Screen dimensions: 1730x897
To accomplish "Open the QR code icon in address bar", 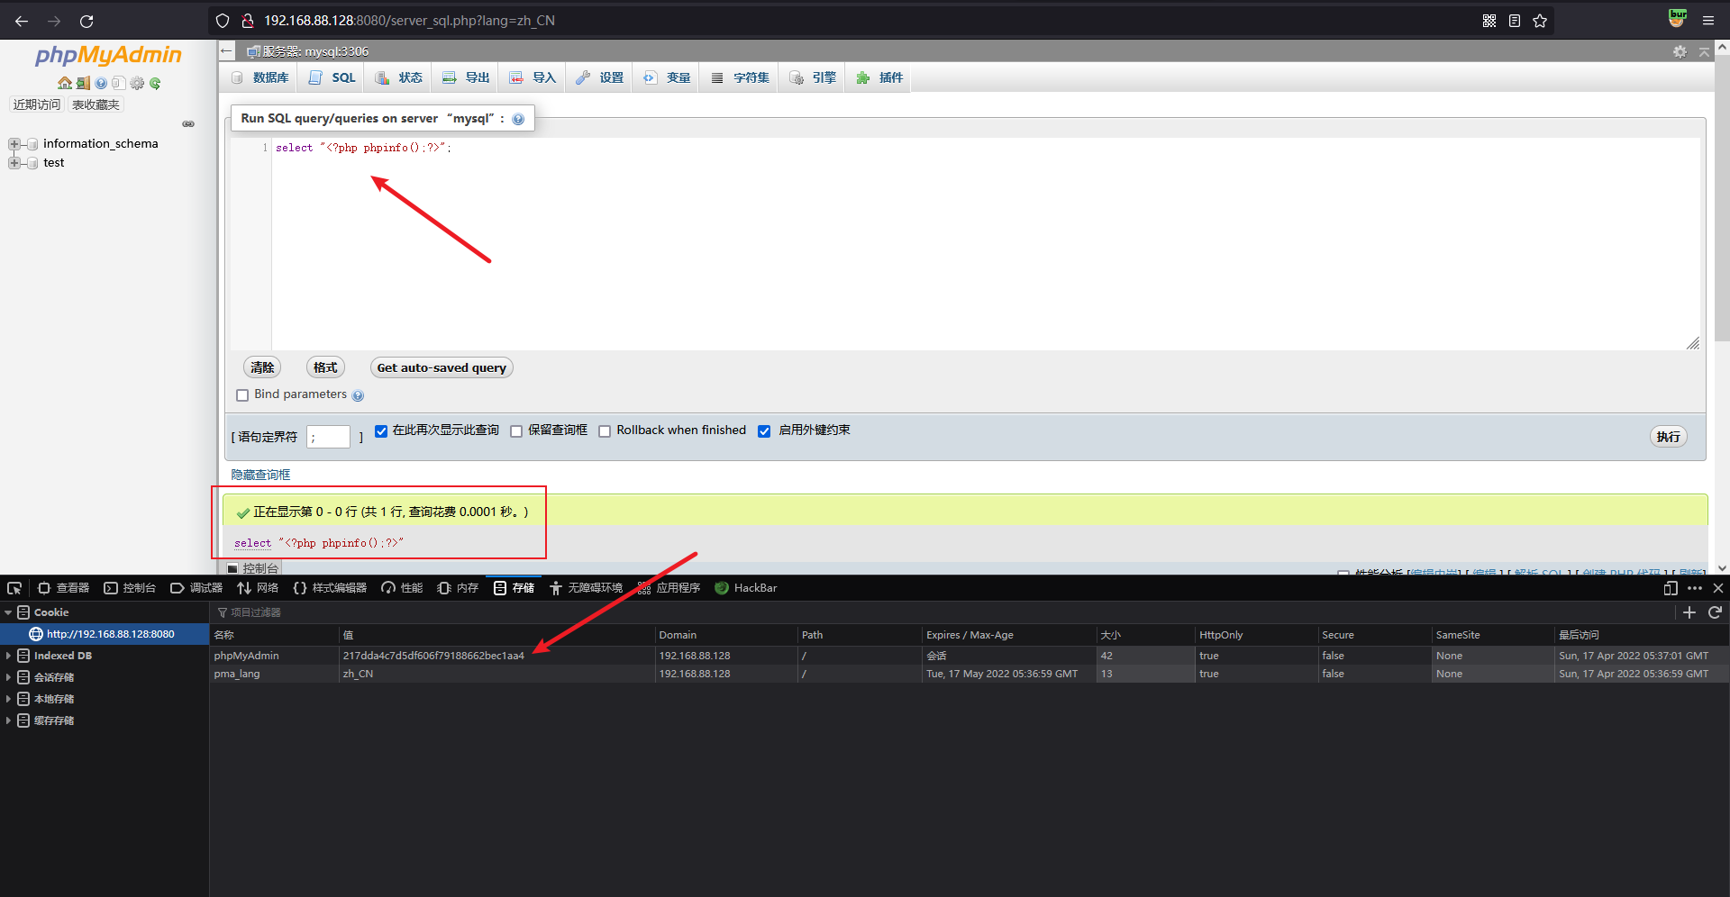I will tap(1489, 21).
